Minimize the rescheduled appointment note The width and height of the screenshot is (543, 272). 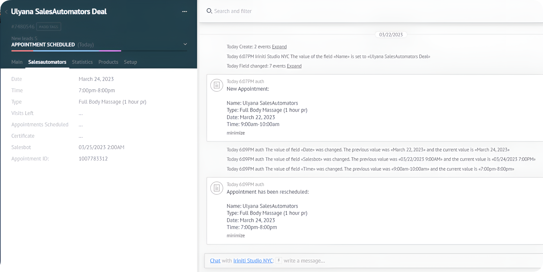[x=236, y=235]
